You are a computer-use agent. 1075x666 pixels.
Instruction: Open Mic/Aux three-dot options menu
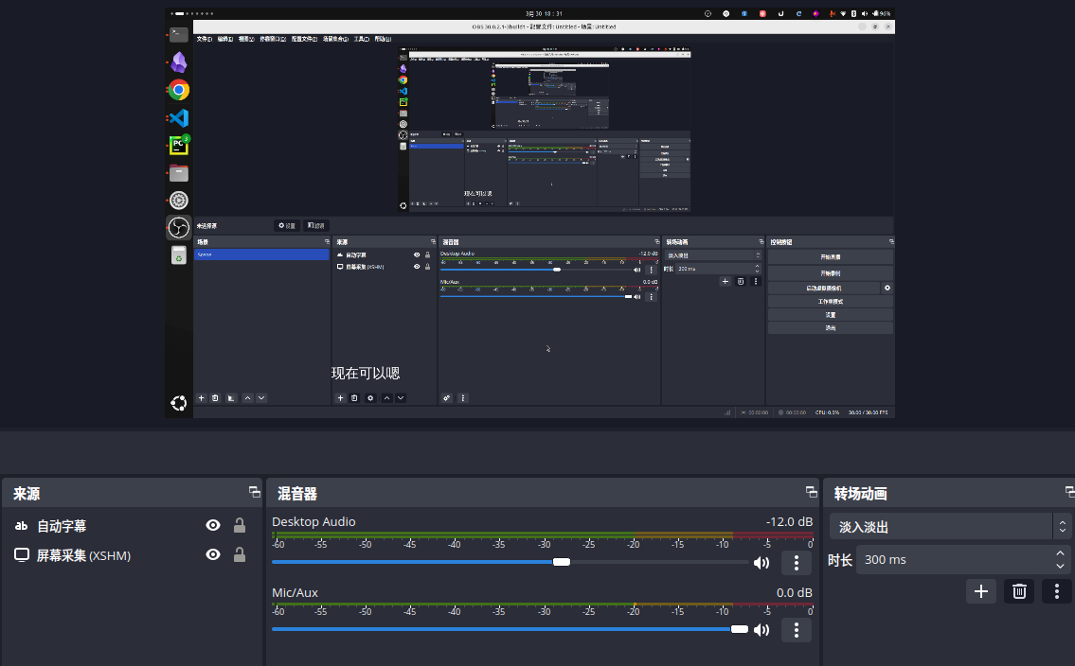[797, 630]
